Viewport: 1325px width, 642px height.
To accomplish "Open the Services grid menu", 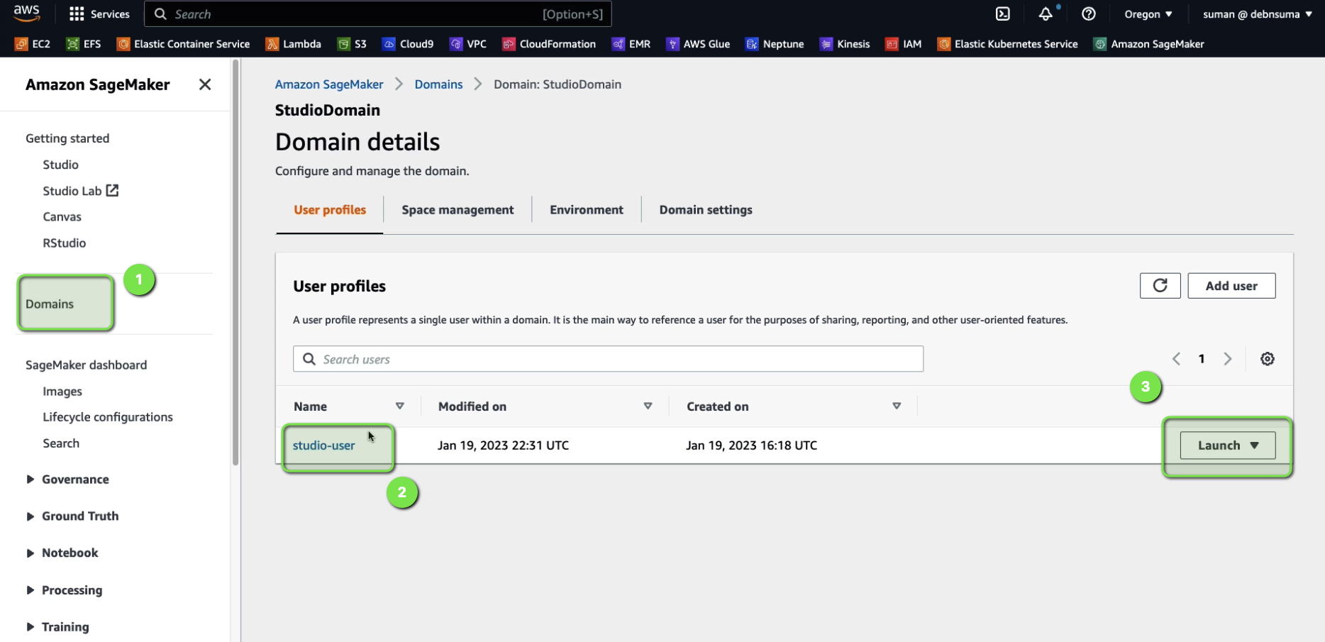I will pyautogui.click(x=99, y=14).
